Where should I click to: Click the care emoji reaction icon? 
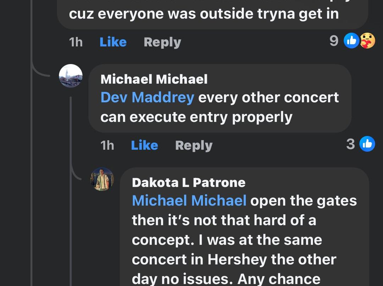click(x=368, y=41)
